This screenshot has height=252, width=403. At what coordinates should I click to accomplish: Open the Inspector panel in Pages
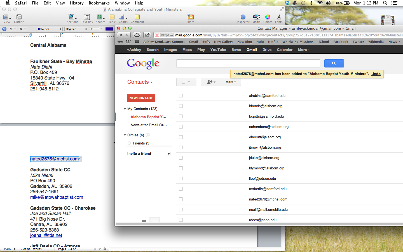click(x=243, y=18)
